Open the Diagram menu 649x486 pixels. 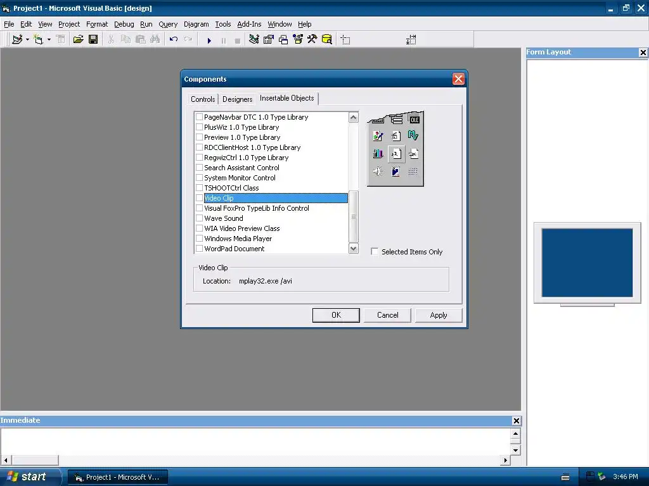coord(196,24)
